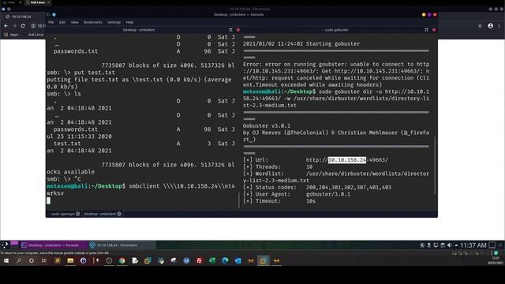Reload the Chromium page
Screen dimensions: 505x284
click(23, 26)
